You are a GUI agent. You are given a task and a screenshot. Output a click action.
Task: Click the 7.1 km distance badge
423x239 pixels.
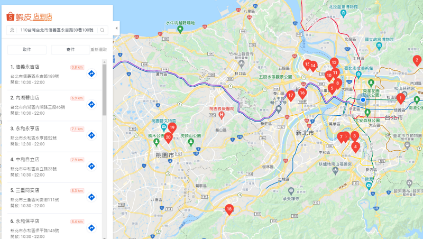coord(77,129)
